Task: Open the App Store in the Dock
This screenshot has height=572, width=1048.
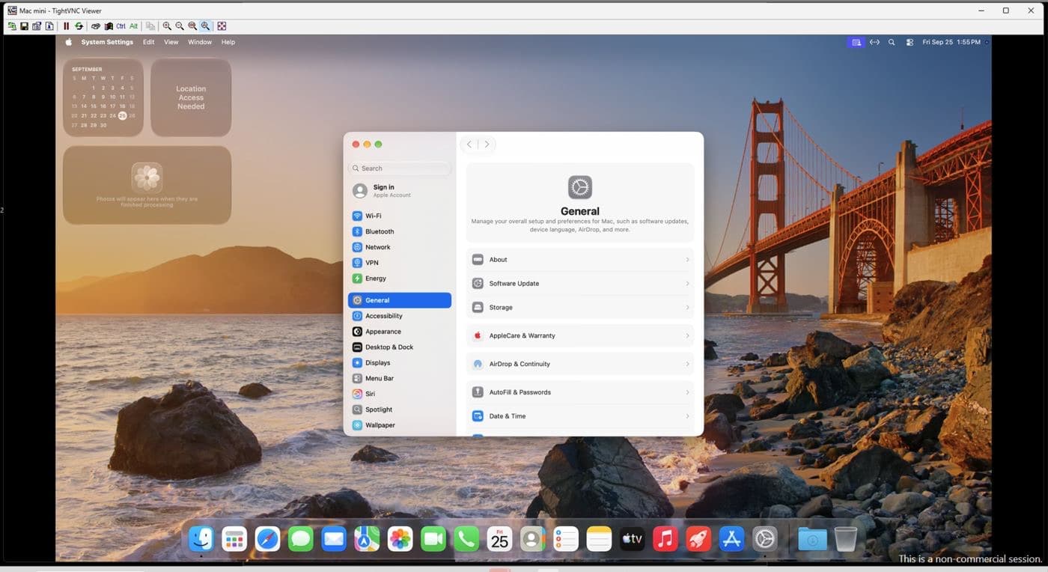Action: pyautogui.click(x=731, y=538)
